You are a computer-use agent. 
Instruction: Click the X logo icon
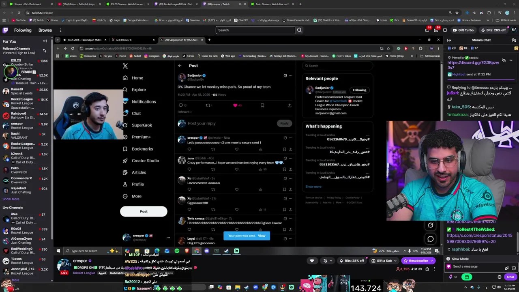click(x=125, y=66)
